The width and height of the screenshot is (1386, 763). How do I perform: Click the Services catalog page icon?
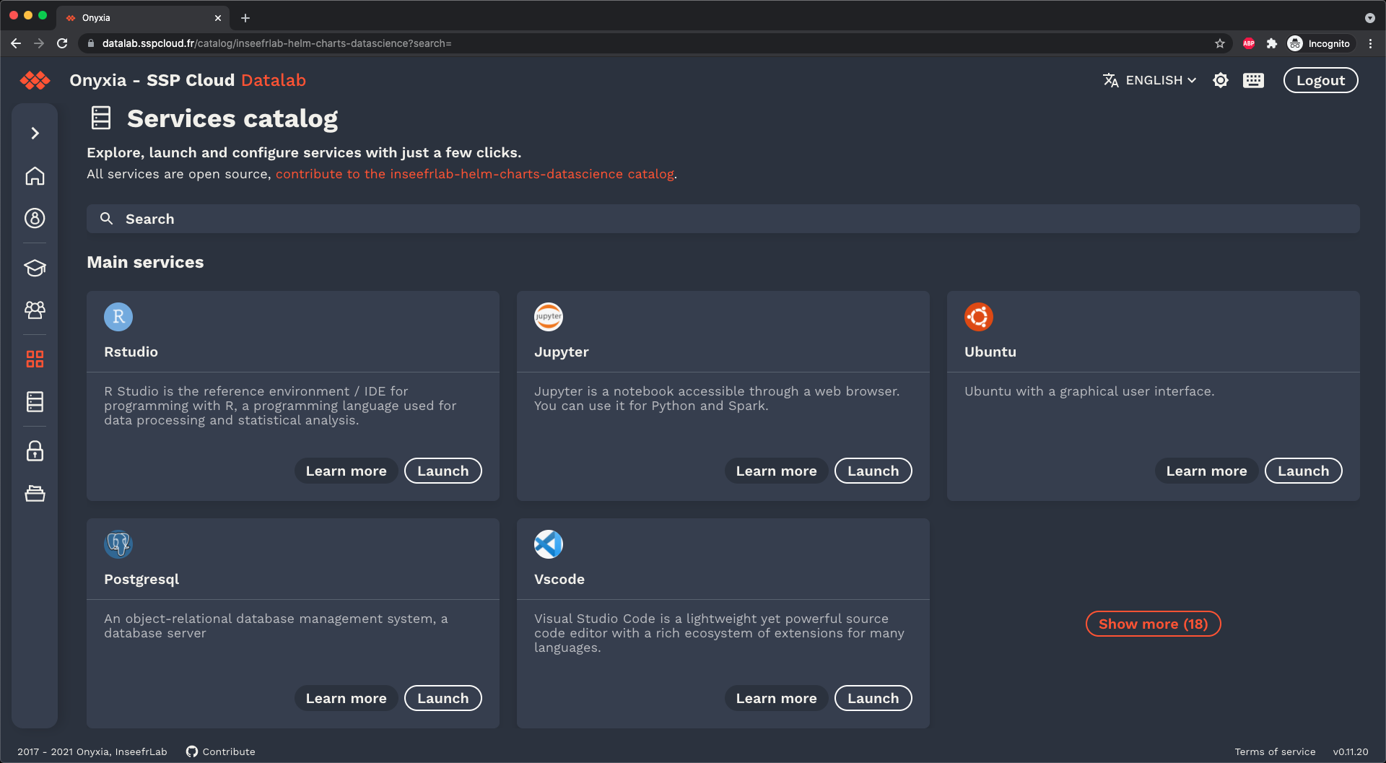click(x=101, y=118)
